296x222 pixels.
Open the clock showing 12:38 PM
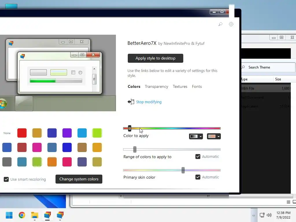(283, 215)
